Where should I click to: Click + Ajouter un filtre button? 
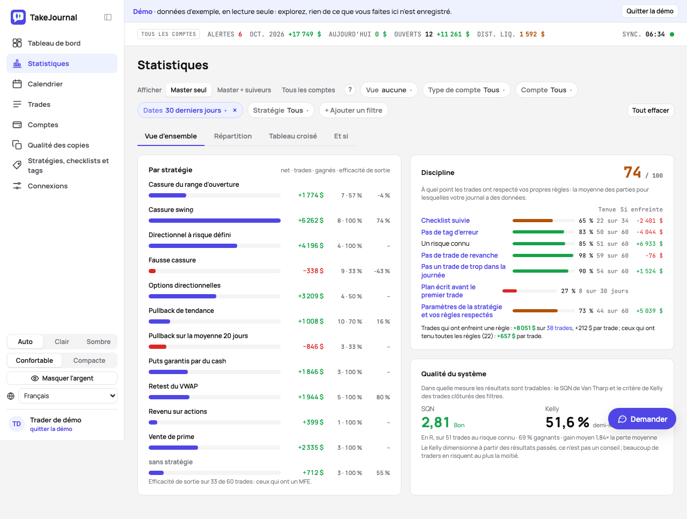pos(354,111)
